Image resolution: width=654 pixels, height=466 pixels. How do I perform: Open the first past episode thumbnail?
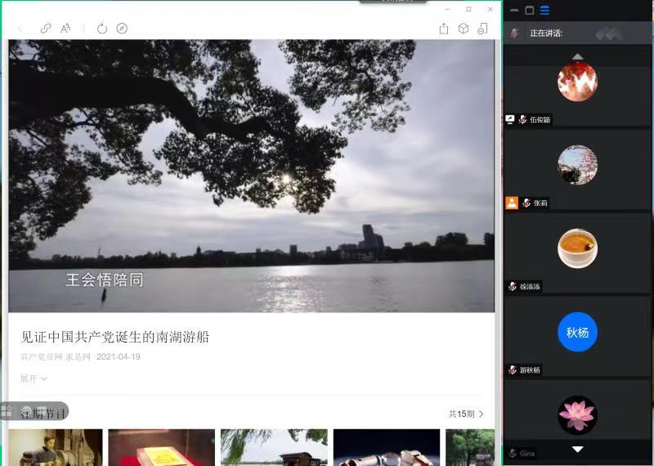(x=56, y=447)
